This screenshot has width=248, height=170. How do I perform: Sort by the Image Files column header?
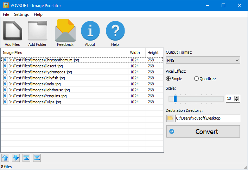pyautogui.click(x=64, y=53)
